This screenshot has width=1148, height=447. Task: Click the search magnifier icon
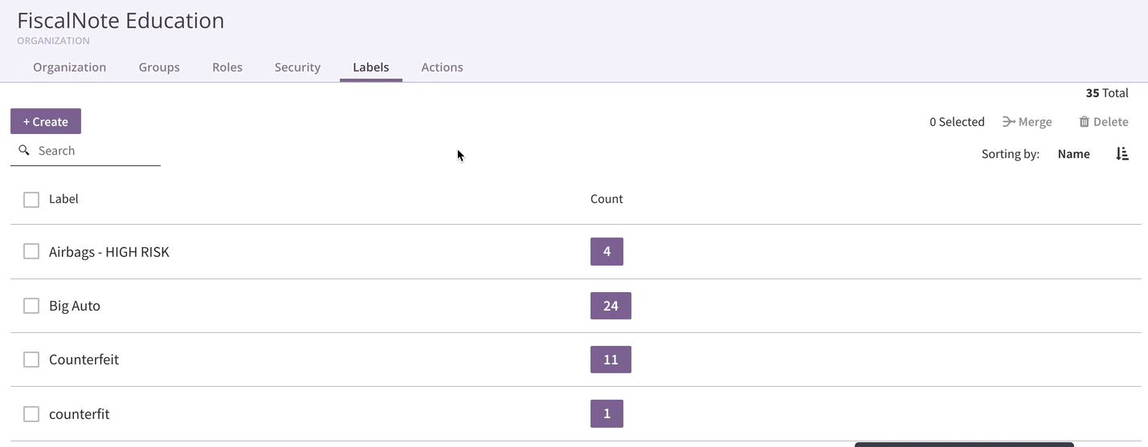tap(24, 150)
